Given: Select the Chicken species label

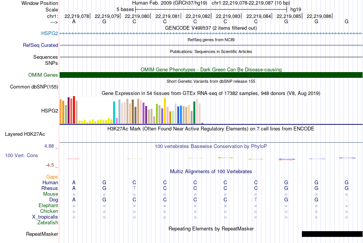Looking at the screenshot, I should (49, 211).
